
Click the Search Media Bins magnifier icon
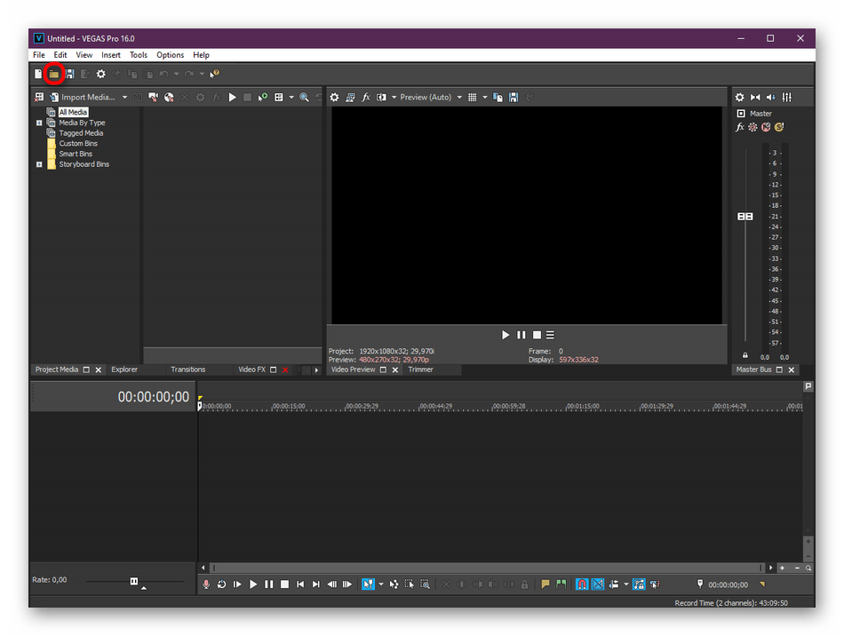pos(304,97)
